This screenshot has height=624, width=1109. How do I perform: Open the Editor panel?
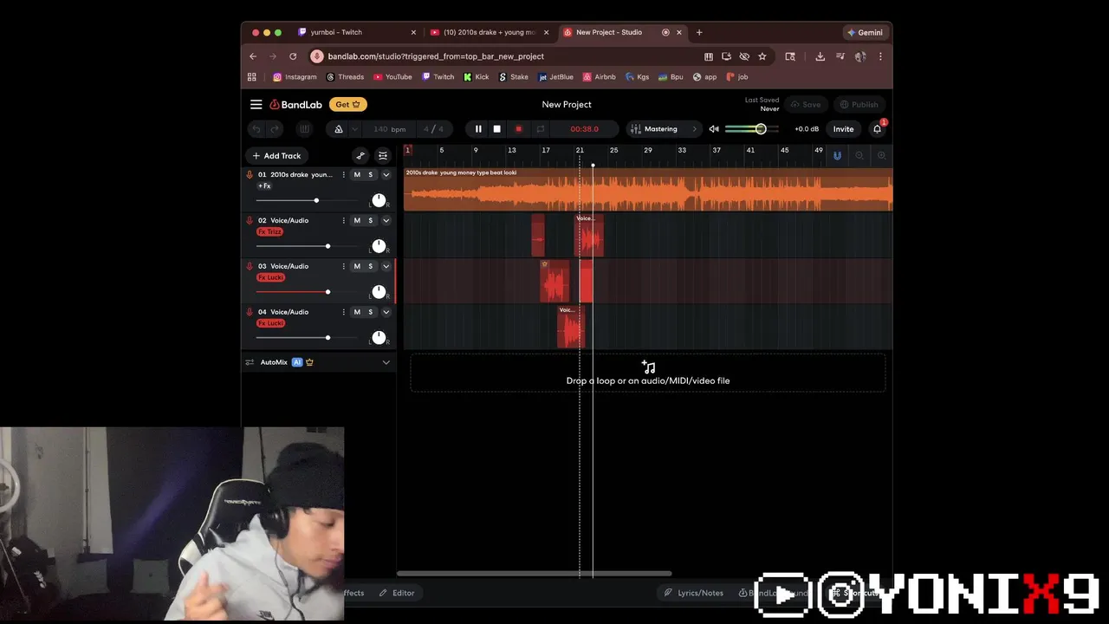397,593
